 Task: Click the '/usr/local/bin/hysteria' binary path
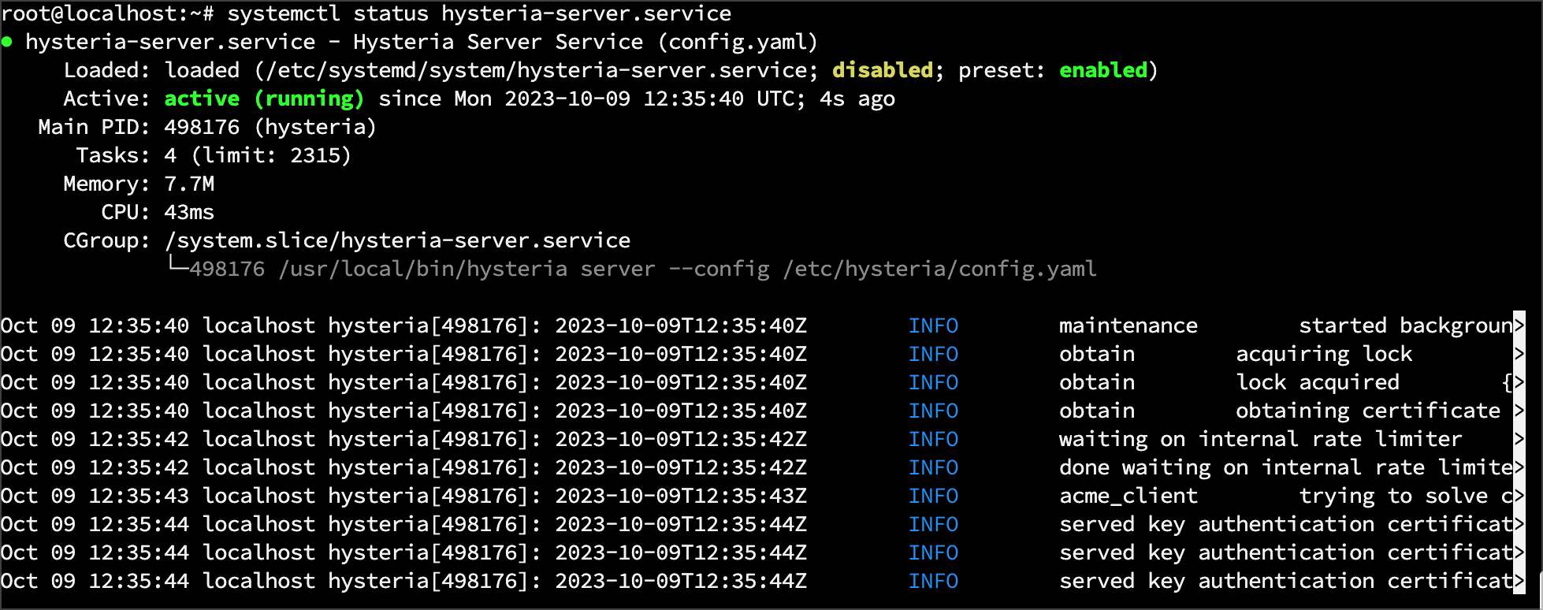(x=423, y=269)
